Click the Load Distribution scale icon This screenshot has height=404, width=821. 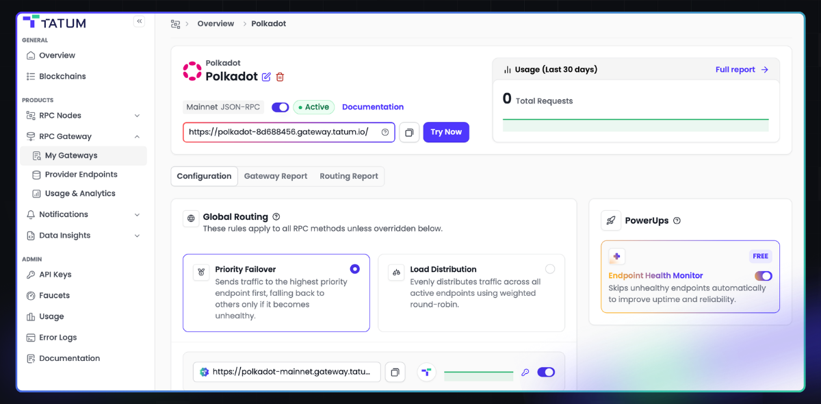pos(396,272)
